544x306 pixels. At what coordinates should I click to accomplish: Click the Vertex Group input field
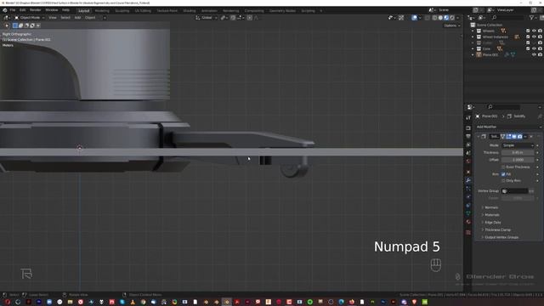[514, 190]
